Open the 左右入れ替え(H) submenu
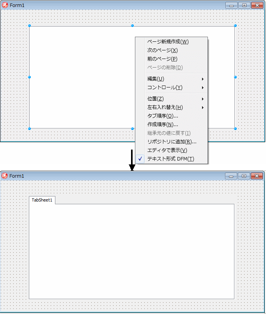Screen dimensions: 266x314 coord(171,107)
